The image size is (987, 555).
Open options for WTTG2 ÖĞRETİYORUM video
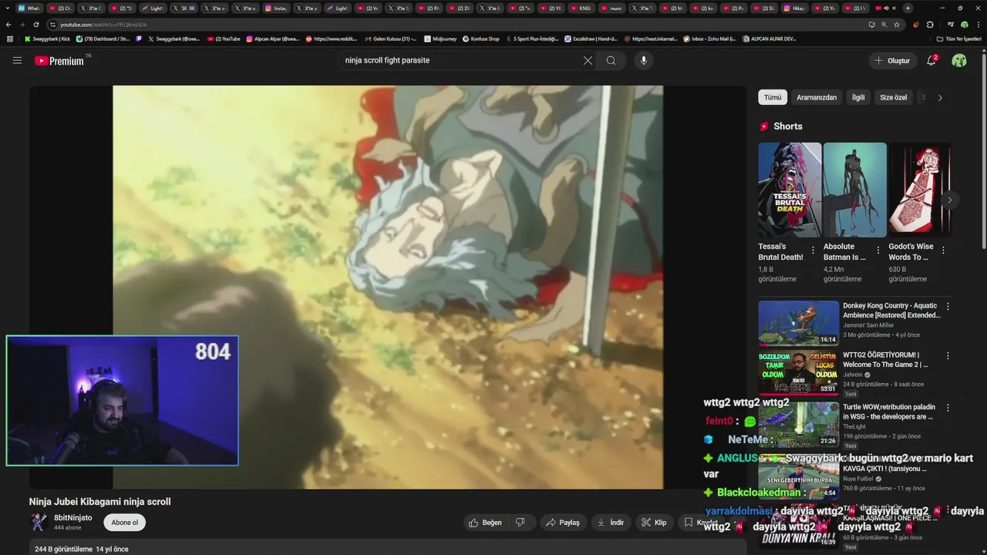tap(948, 355)
